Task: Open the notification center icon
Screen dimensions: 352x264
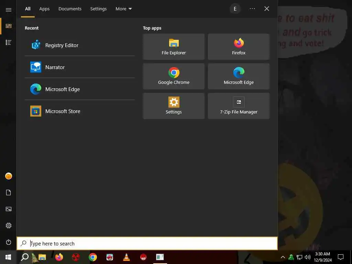Action: (341, 257)
